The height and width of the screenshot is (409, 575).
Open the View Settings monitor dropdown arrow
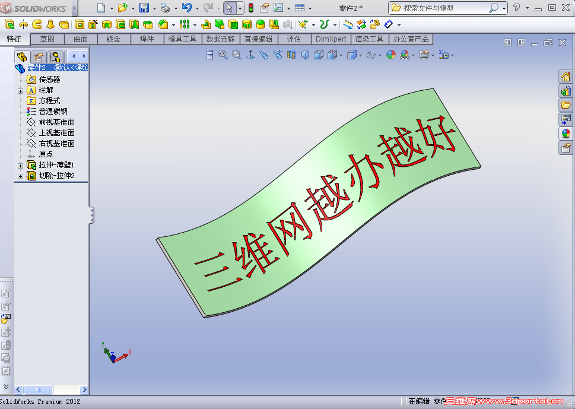click(x=433, y=55)
